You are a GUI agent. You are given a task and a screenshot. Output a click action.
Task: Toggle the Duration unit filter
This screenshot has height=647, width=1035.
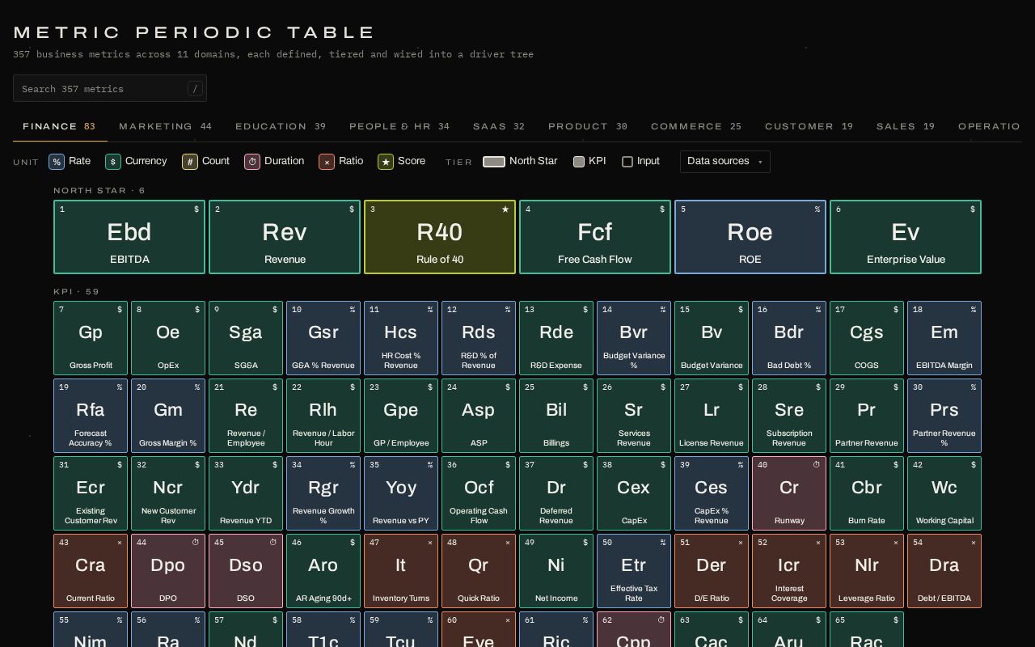click(x=274, y=162)
